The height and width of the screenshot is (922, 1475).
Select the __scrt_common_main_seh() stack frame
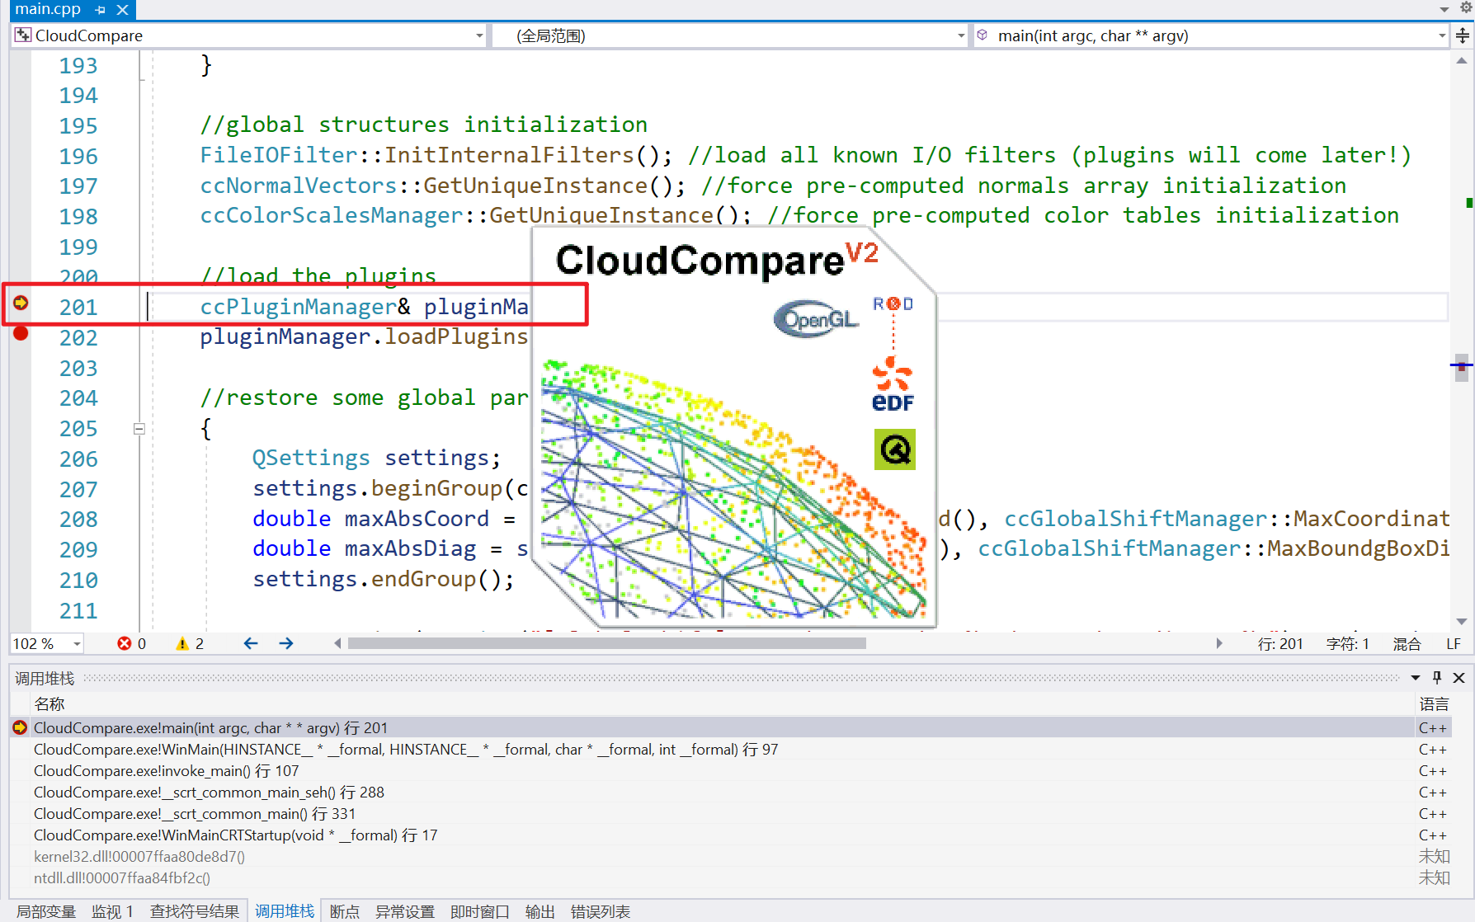[x=730, y=793]
